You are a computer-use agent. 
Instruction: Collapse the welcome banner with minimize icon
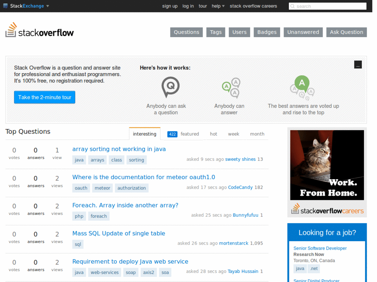[x=358, y=65]
